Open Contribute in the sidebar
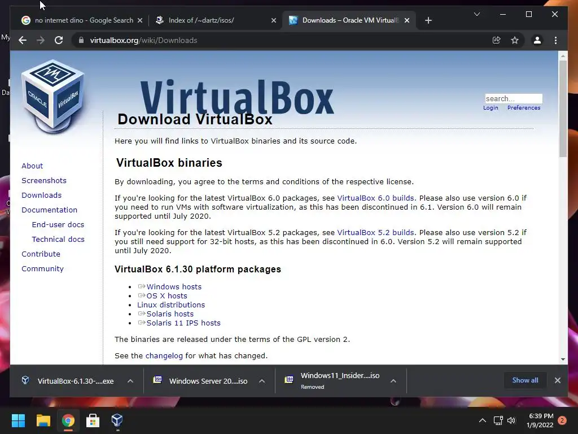Image resolution: width=578 pixels, height=434 pixels. [x=41, y=254]
